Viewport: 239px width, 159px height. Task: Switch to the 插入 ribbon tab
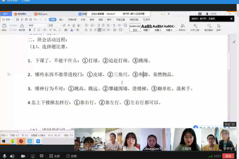click(x=61, y=19)
